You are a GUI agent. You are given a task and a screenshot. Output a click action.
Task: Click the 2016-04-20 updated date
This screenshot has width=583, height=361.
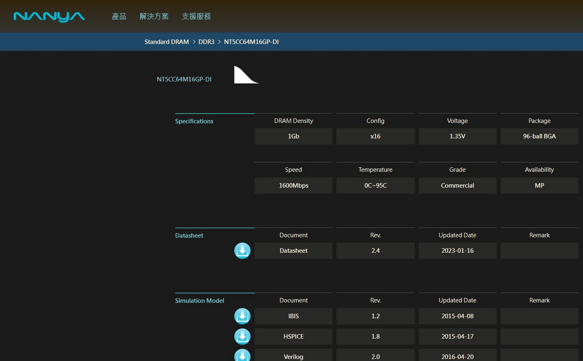(457, 355)
